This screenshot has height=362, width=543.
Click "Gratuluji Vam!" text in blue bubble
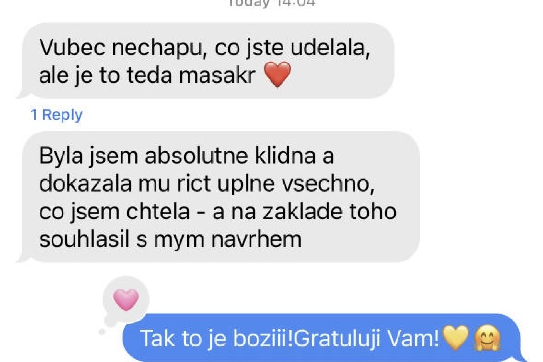(366, 338)
